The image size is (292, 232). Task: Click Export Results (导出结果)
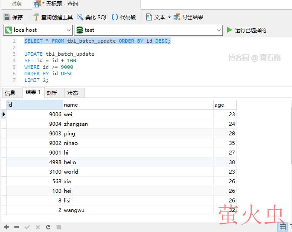(188, 17)
